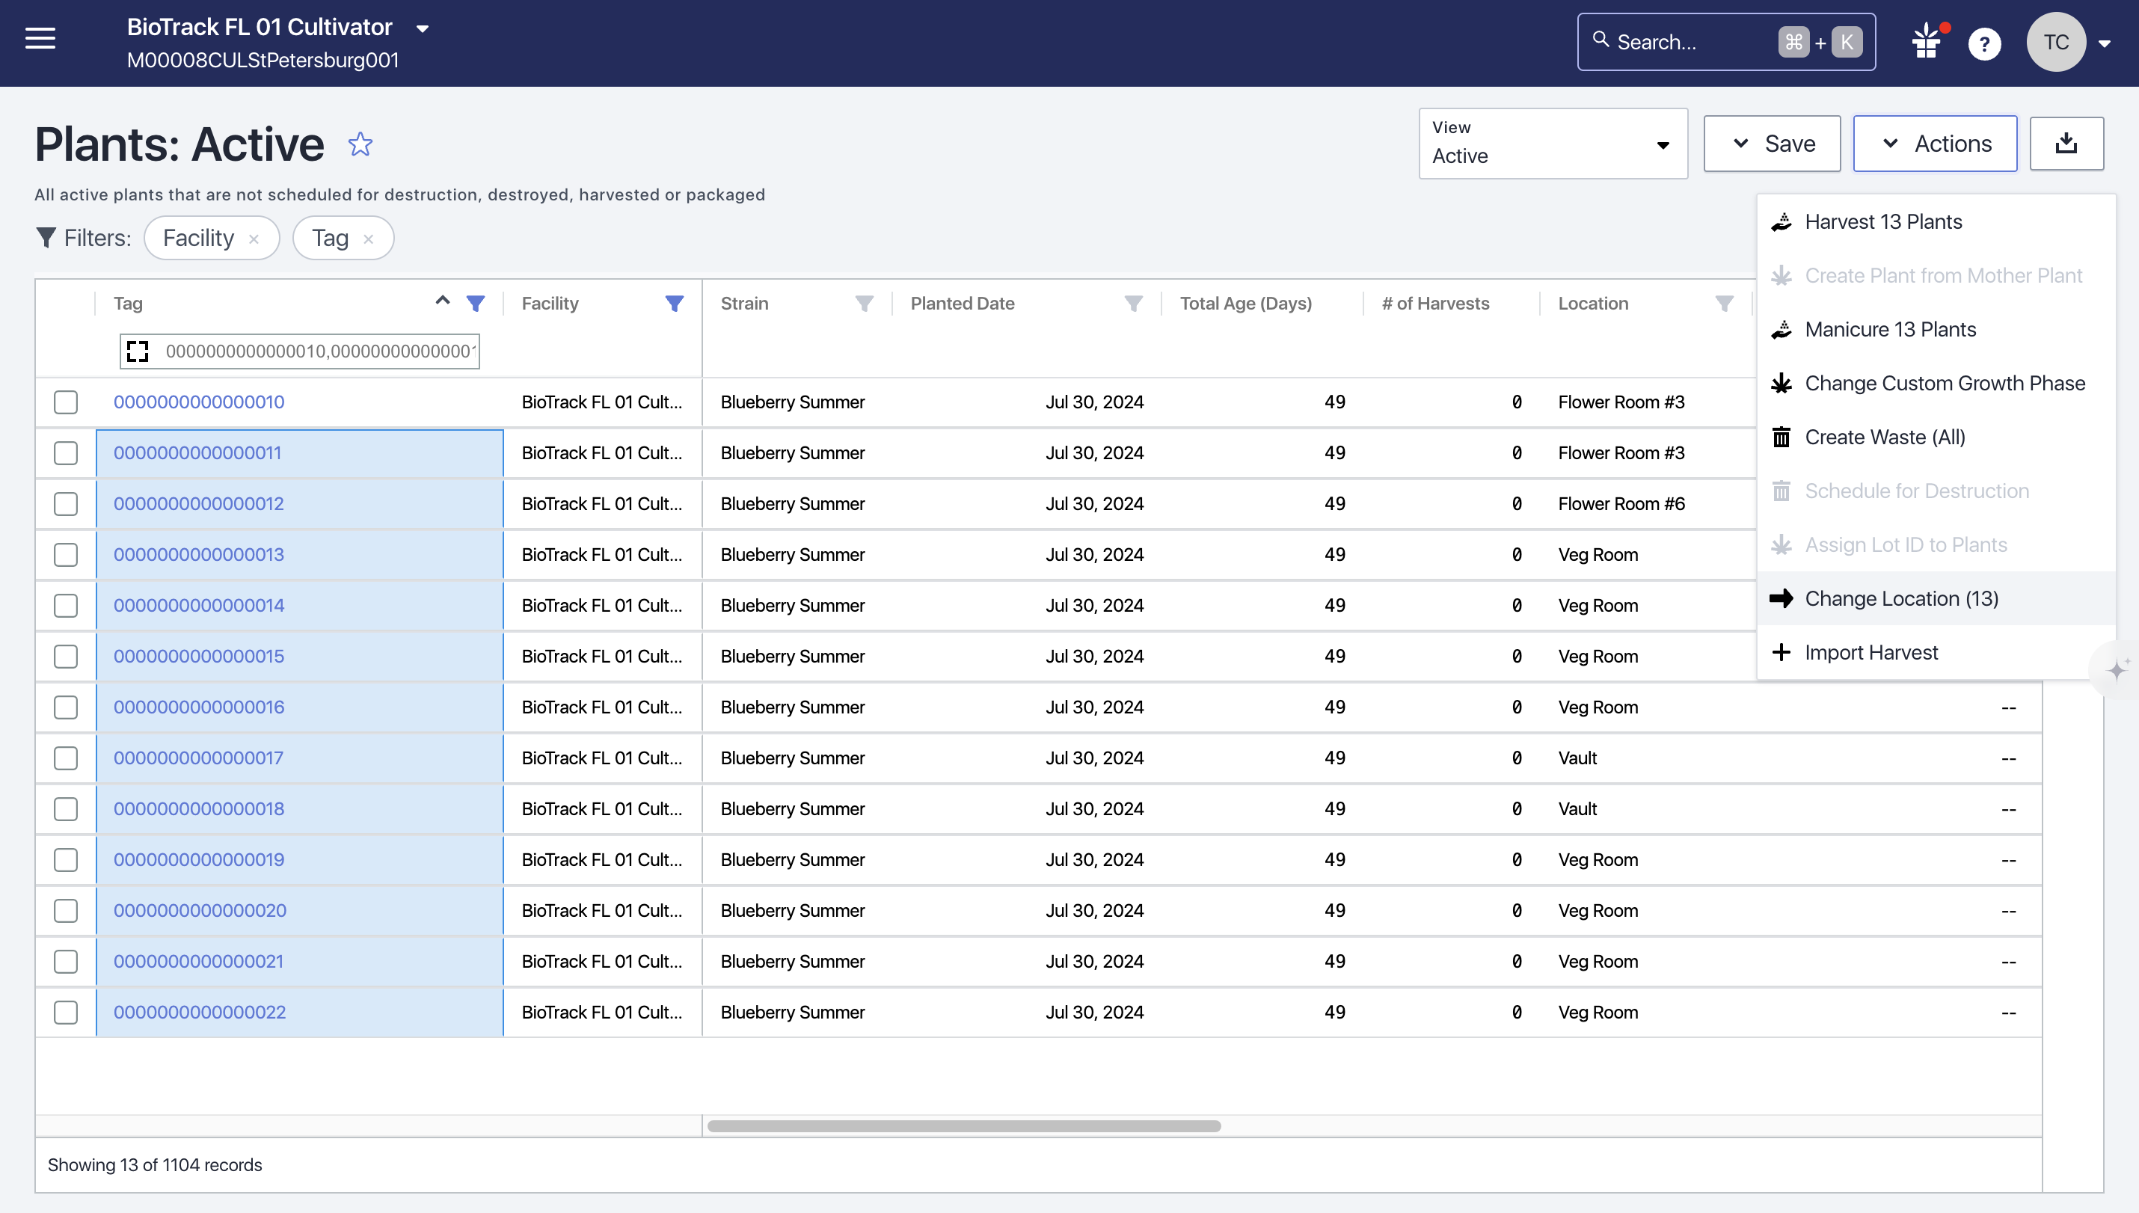Select checkbox for plant 0000000000000012
The width and height of the screenshot is (2139, 1213).
66,504
